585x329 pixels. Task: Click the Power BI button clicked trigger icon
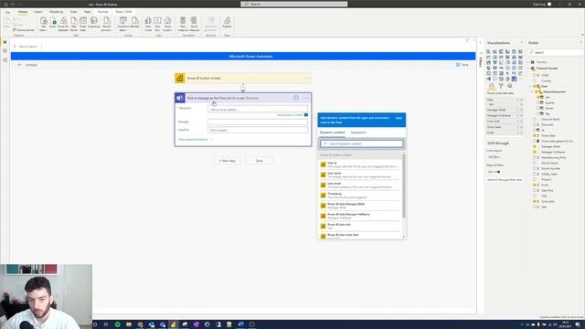(180, 78)
